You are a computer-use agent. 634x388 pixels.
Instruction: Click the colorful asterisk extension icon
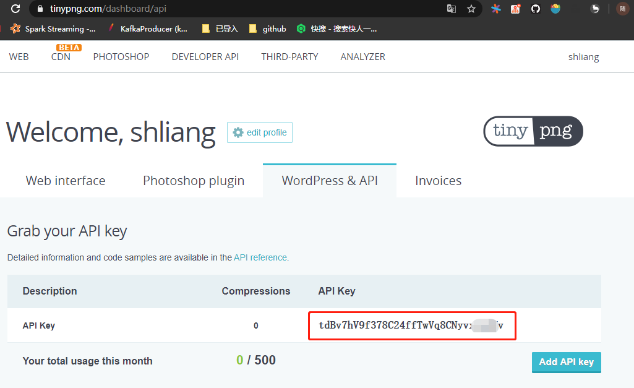pyautogui.click(x=495, y=9)
